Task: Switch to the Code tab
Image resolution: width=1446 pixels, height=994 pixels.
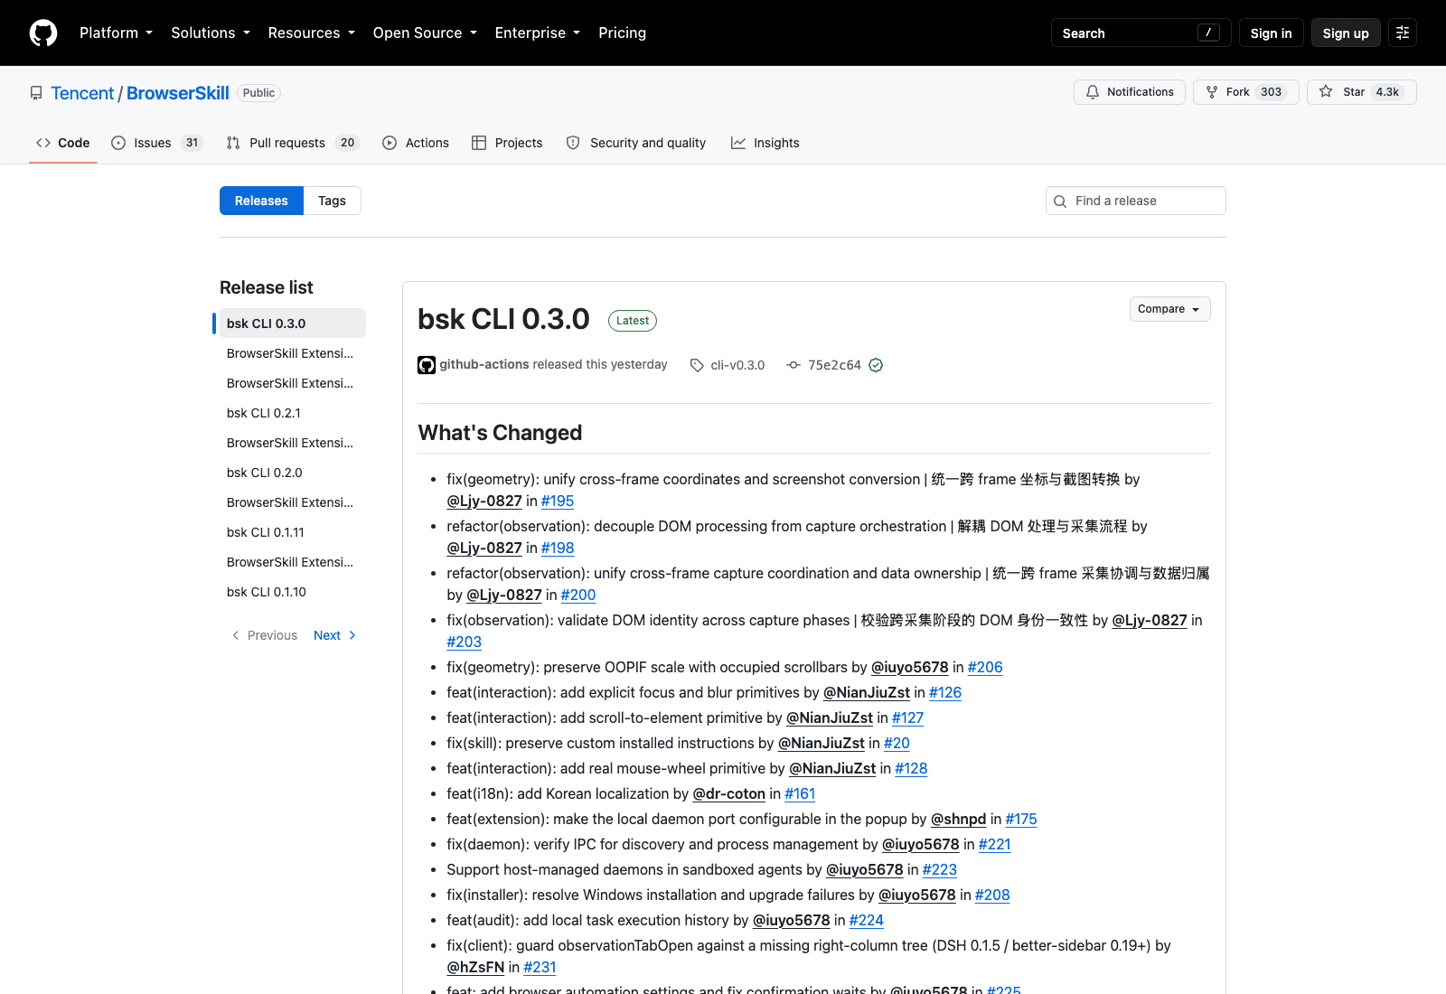Action: (63, 143)
